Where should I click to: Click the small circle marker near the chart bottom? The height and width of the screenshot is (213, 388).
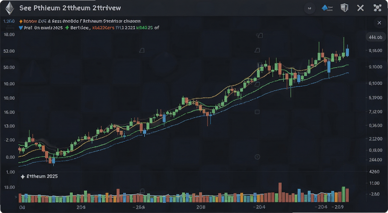[257, 157]
